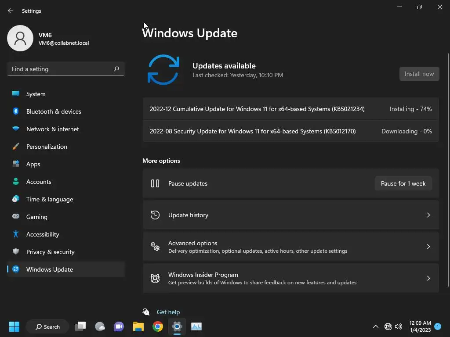Click the Last checked: Yesterday, 10:30 PM text
Screen dimensions: 450x337
[238, 75]
